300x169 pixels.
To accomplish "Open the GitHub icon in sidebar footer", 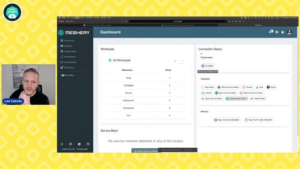I will pyautogui.click(x=88, y=144).
